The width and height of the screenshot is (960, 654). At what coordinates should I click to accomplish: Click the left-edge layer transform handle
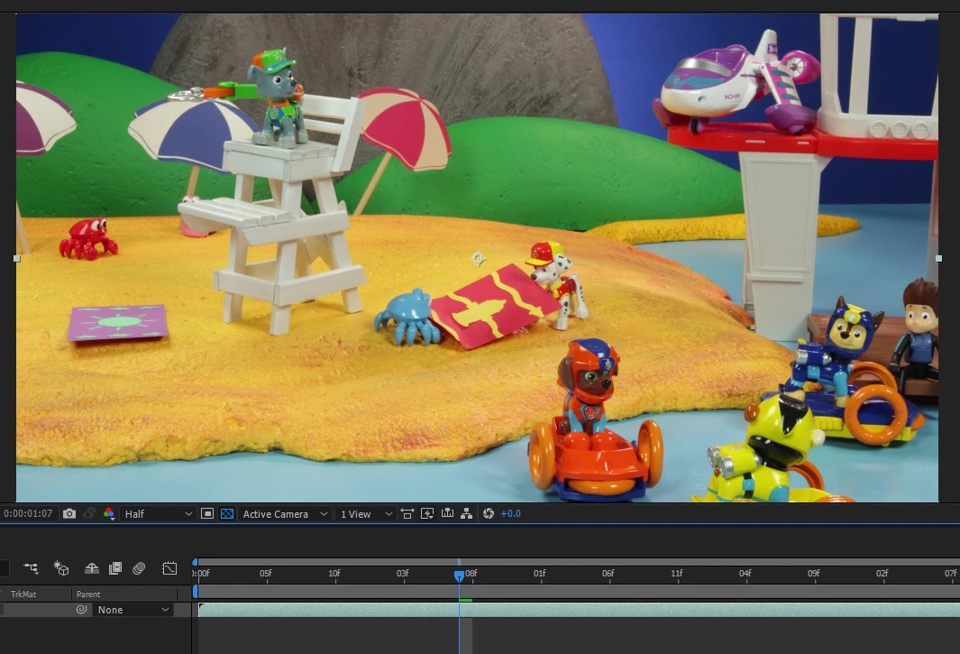pos(16,259)
